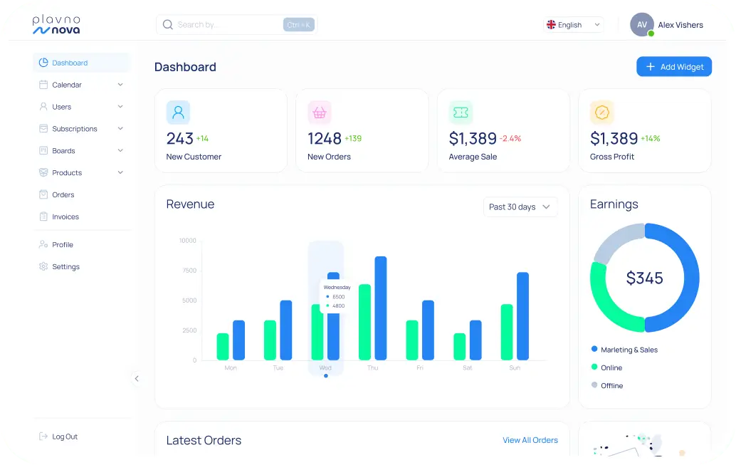Image resolution: width=736 pixels, height=465 pixels.
Task: Click the Average Sale ticket icon
Action: 461,113
